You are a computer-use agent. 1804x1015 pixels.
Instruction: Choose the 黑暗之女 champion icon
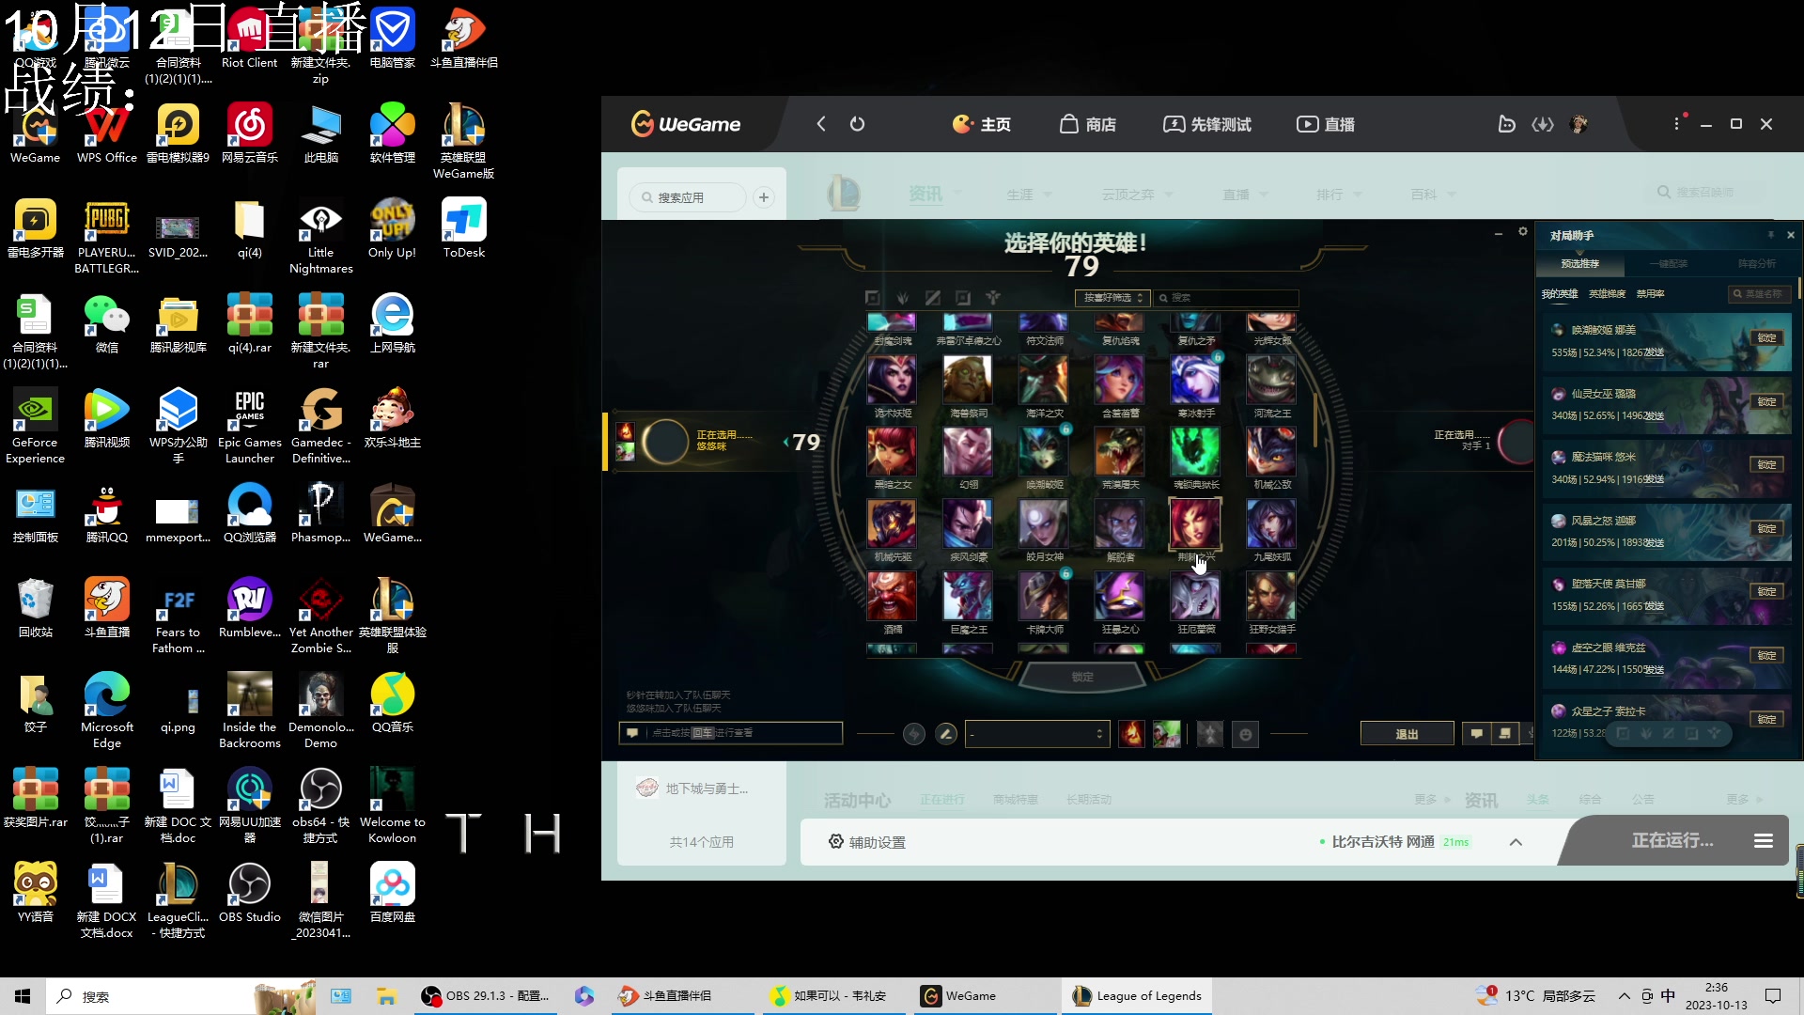tap(892, 452)
